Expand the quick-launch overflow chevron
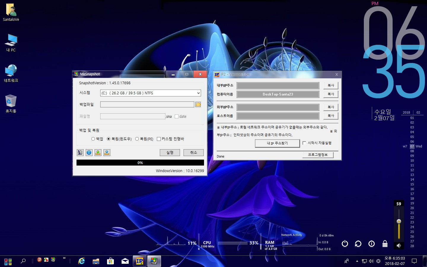The image size is (427, 267). 64,258
